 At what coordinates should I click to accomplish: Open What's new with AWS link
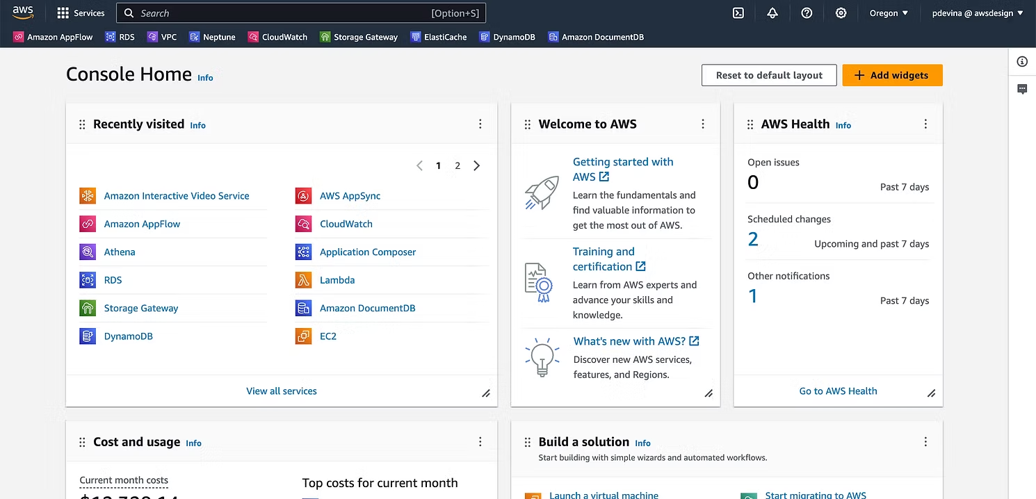pyautogui.click(x=636, y=341)
